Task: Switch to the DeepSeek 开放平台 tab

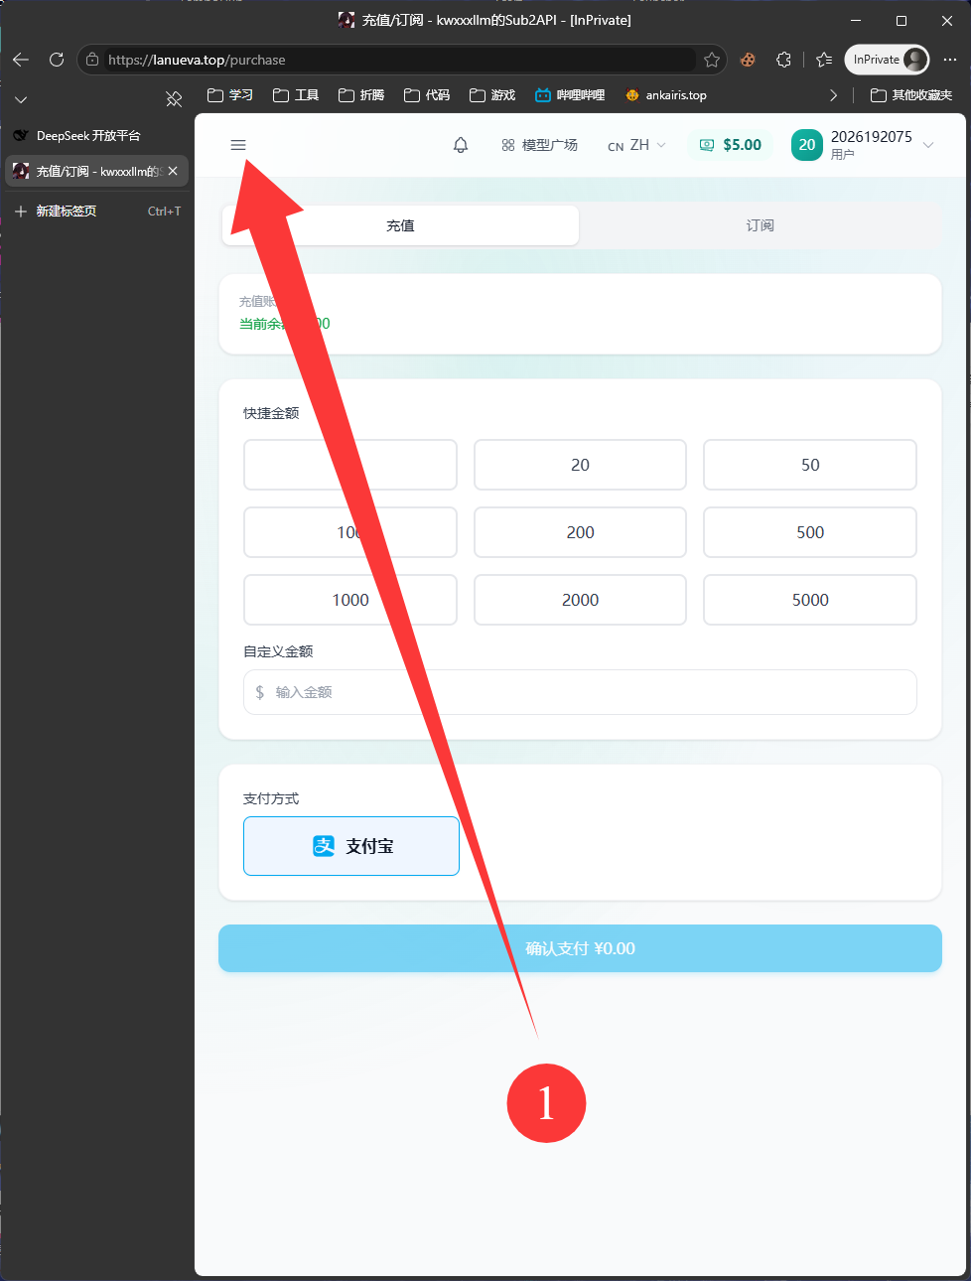Action: point(96,135)
